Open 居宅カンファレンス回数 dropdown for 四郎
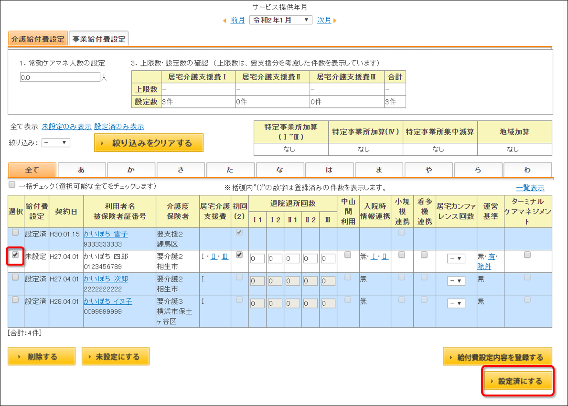 456,258
